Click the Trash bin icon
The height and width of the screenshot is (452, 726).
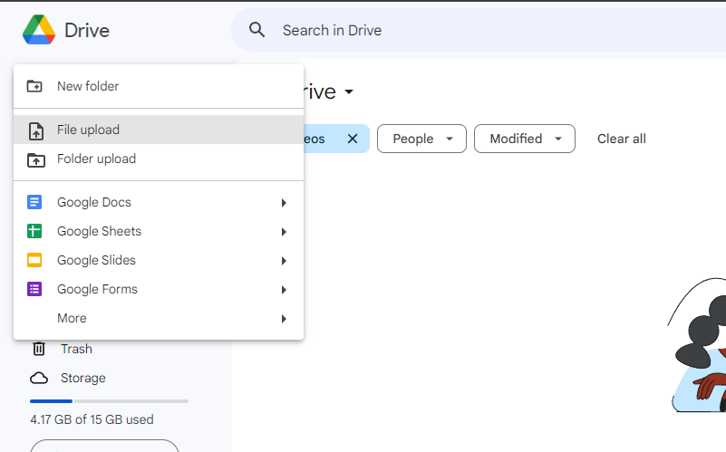39,349
